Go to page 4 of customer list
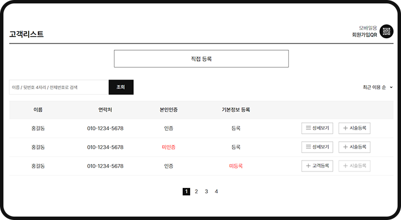401x220 pixels. pyautogui.click(x=217, y=191)
